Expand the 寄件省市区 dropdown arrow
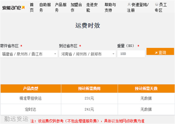 point(55,54)
